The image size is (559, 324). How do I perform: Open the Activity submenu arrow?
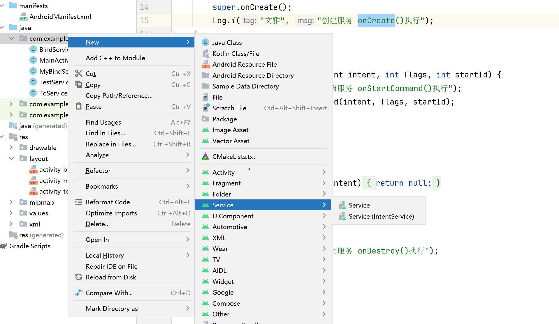[324, 172]
